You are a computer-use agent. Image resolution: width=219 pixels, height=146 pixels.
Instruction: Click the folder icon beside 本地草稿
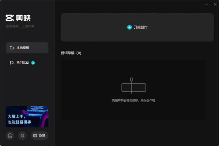pos(12,48)
